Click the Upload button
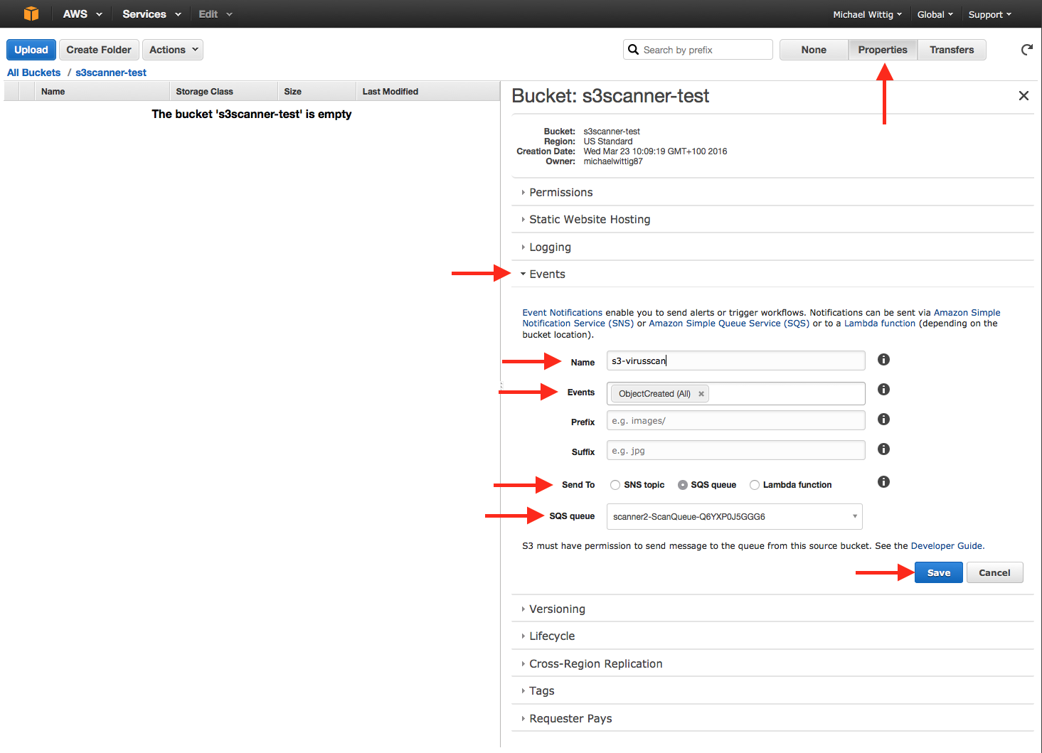 coord(31,50)
